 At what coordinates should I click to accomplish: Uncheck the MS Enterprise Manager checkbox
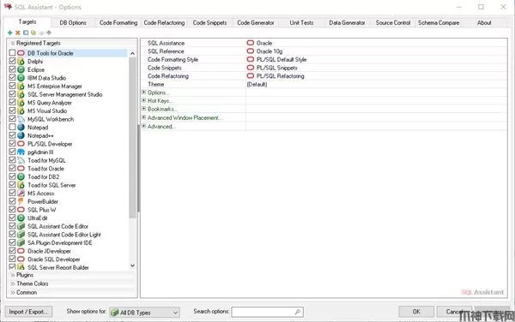tap(12, 86)
